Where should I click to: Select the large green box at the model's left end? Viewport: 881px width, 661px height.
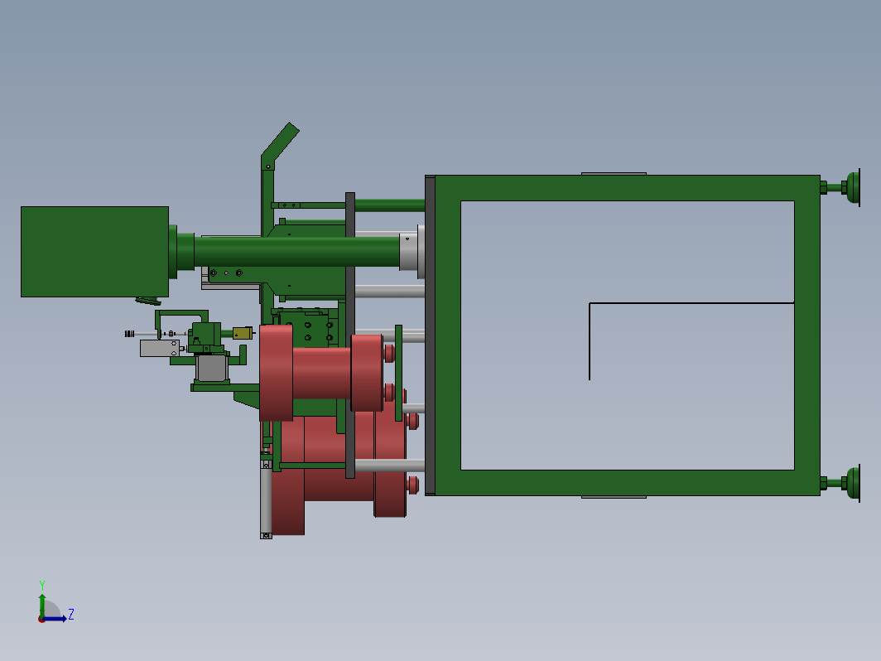[94, 251]
